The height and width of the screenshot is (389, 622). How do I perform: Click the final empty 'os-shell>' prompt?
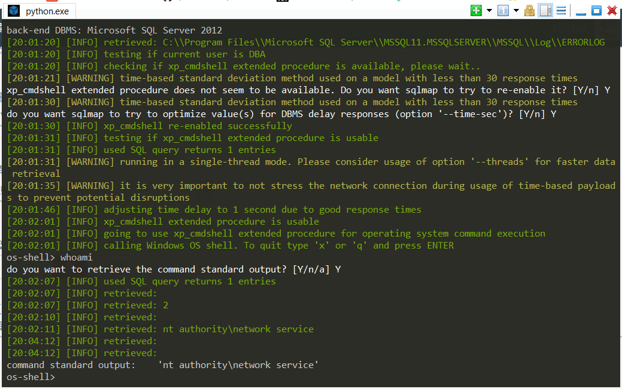31,376
